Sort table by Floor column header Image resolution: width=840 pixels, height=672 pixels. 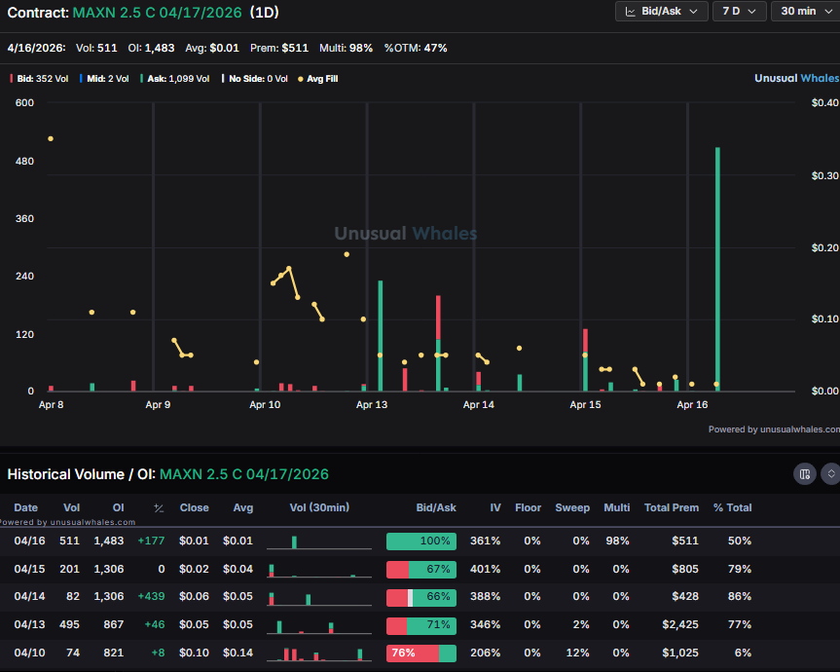pos(529,507)
